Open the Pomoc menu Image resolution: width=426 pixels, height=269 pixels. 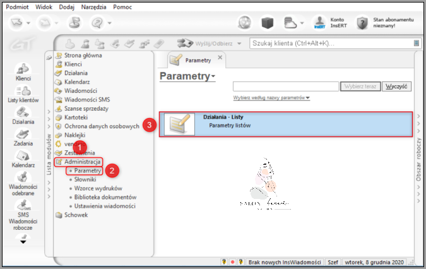click(122, 7)
